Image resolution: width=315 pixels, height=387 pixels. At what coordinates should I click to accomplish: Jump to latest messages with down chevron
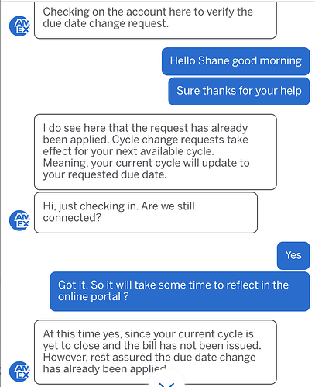click(166, 384)
